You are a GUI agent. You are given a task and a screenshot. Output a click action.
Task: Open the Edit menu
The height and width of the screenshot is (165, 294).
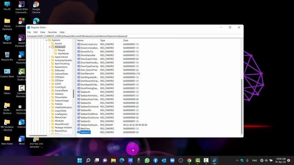coord(35,32)
